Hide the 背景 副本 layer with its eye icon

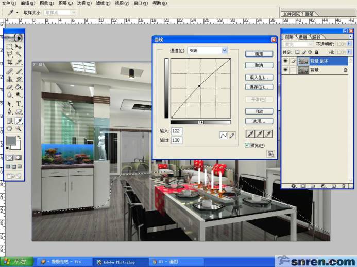tap(285, 61)
